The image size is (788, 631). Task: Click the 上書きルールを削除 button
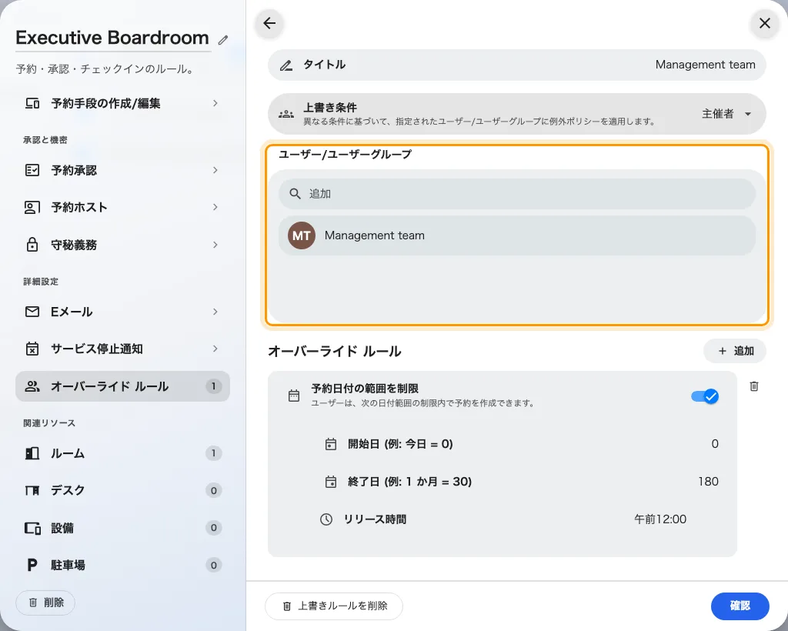(x=334, y=606)
